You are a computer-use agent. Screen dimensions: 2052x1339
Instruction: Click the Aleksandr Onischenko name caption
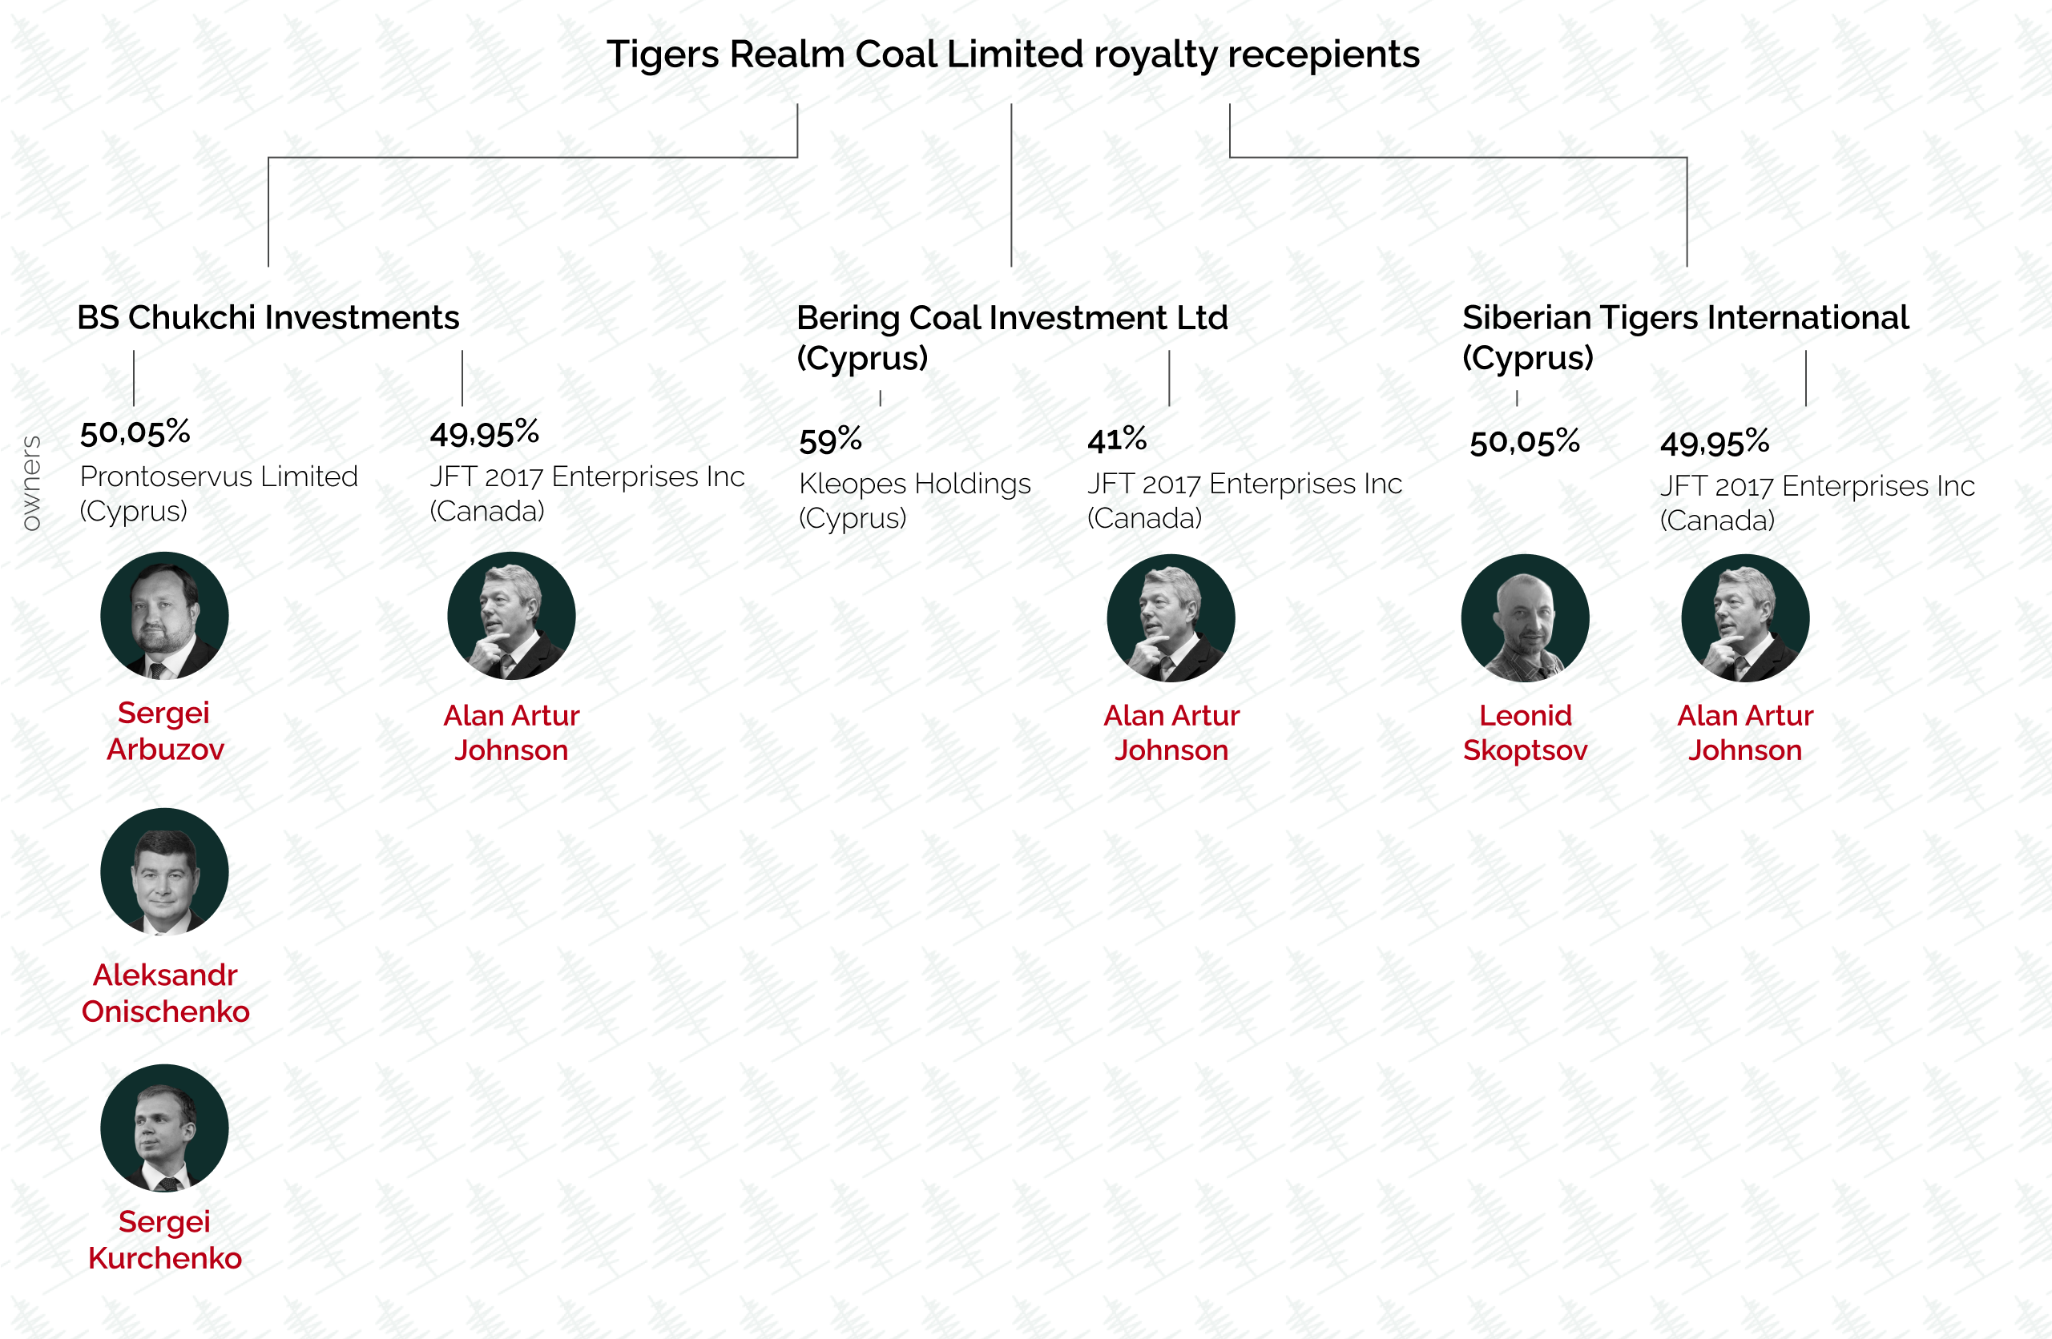(x=165, y=992)
